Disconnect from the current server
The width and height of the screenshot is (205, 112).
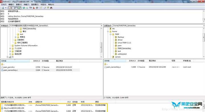pos(34,8)
